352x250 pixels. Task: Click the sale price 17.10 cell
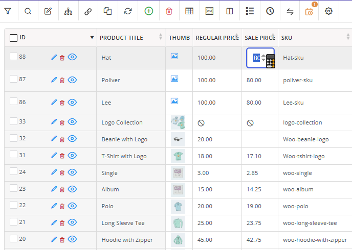(260, 156)
